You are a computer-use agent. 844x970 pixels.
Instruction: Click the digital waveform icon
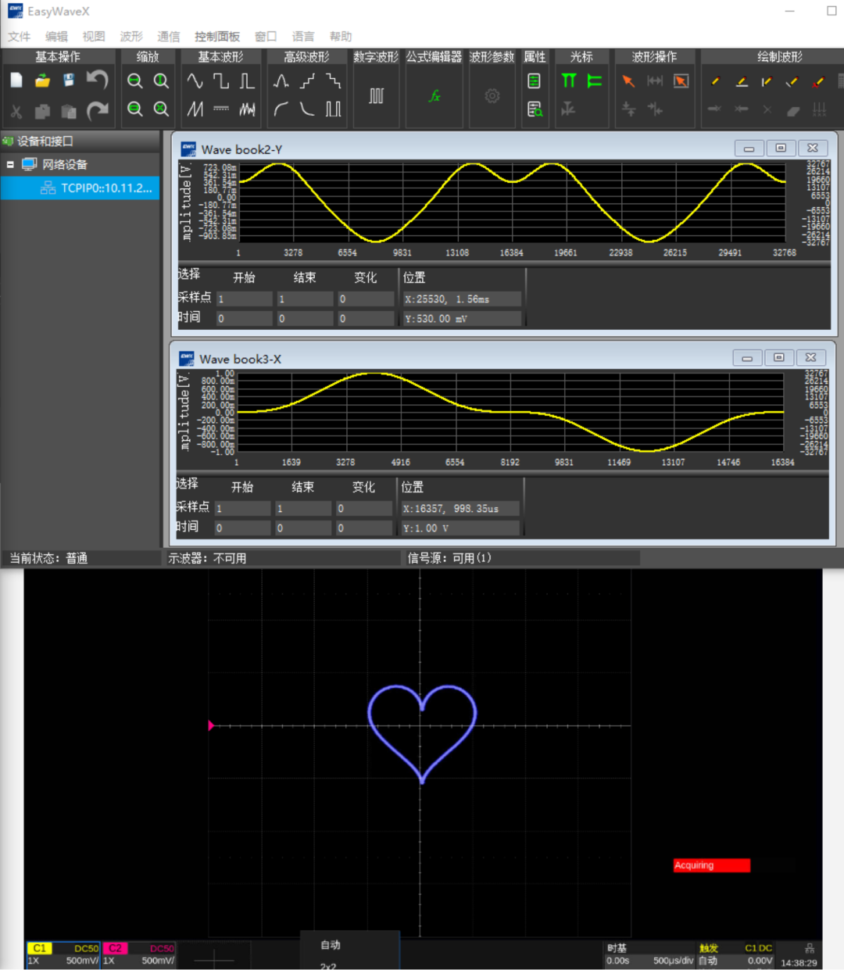376,96
